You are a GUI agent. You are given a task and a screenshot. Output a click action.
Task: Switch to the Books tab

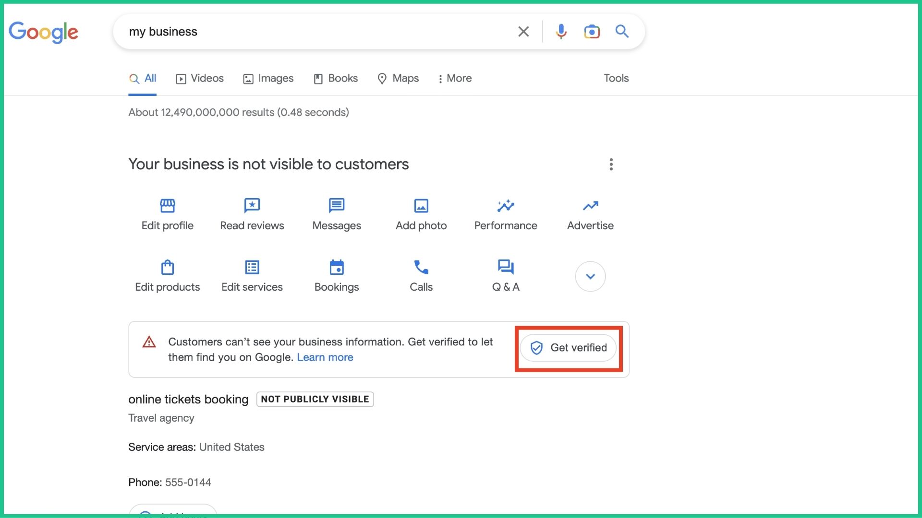[336, 79]
